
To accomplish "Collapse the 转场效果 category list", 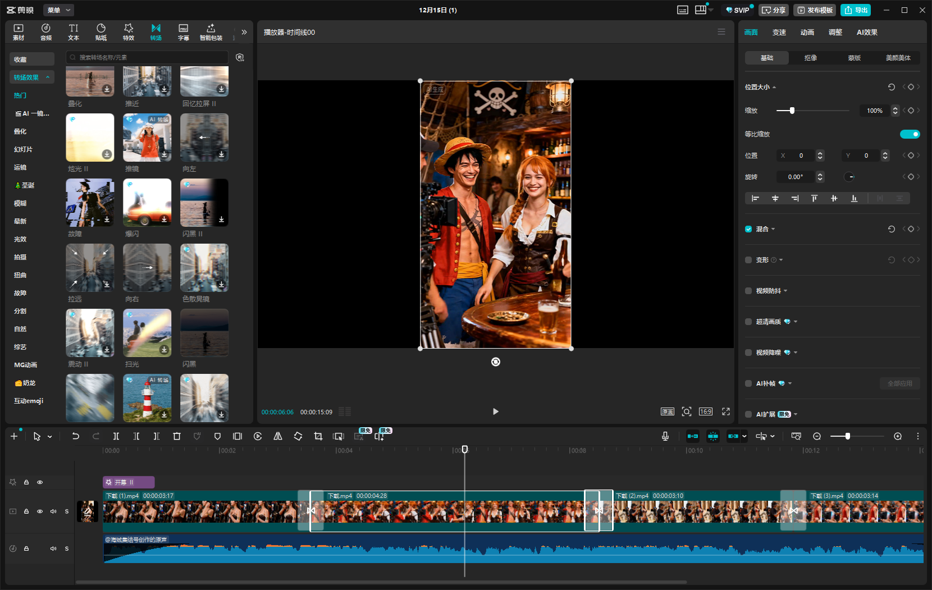I will pyautogui.click(x=48, y=77).
